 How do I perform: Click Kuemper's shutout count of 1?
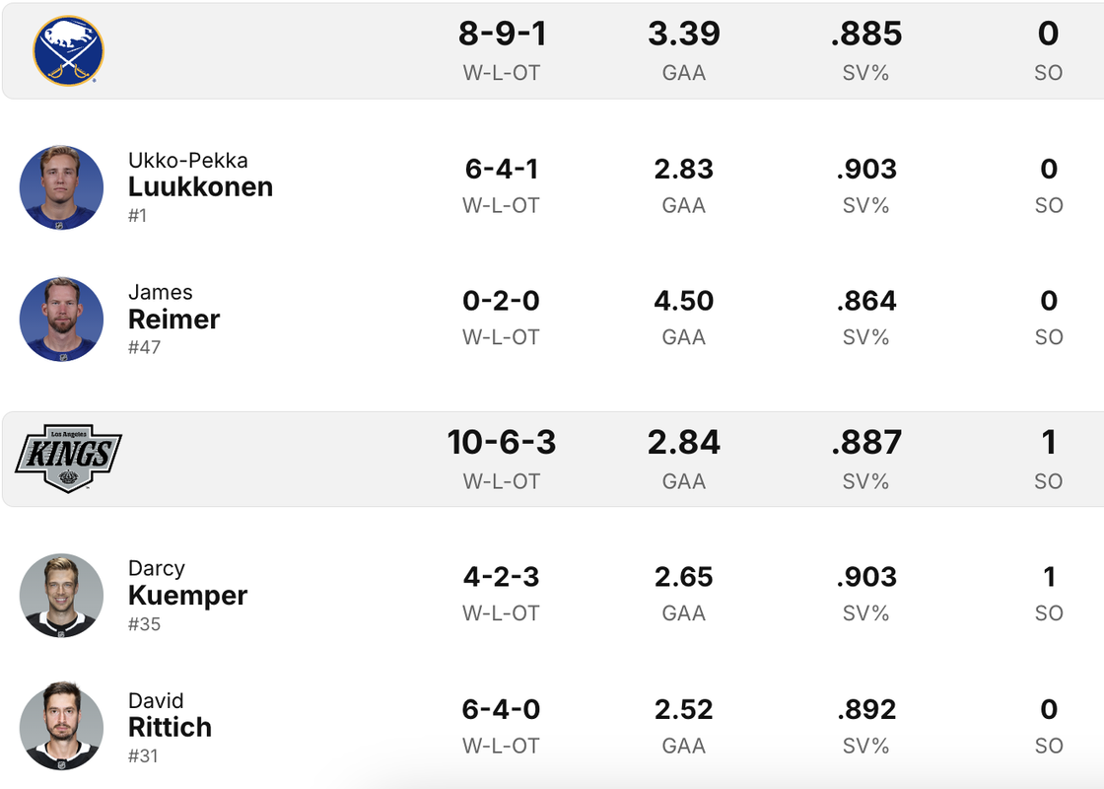[1049, 577]
